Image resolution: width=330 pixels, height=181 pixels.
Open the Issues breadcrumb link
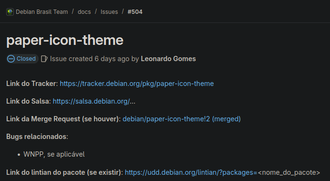point(109,12)
